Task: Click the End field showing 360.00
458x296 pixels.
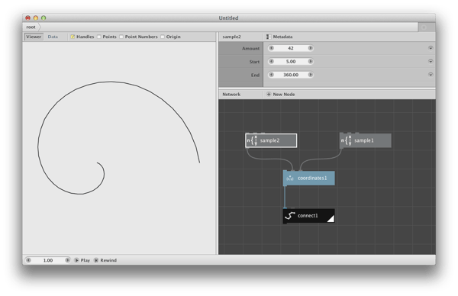Action: (291, 75)
